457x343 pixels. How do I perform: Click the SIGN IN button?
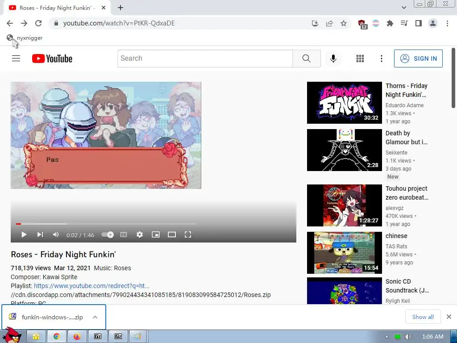click(x=418, y=59)
